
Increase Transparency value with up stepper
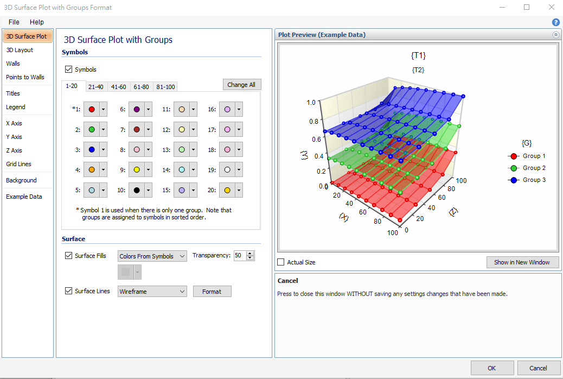click(250, 254)
